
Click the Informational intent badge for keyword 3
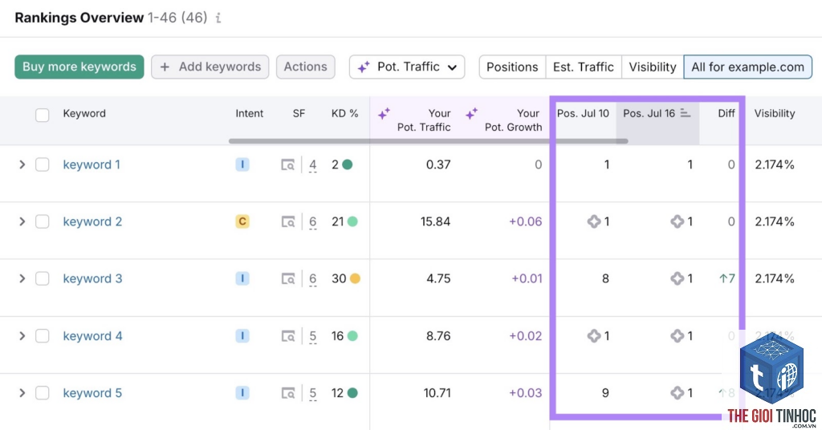tap(242, 278)
